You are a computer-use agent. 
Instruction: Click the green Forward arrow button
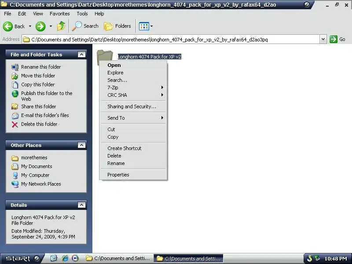pyautogui.click(x=40, y=26)
